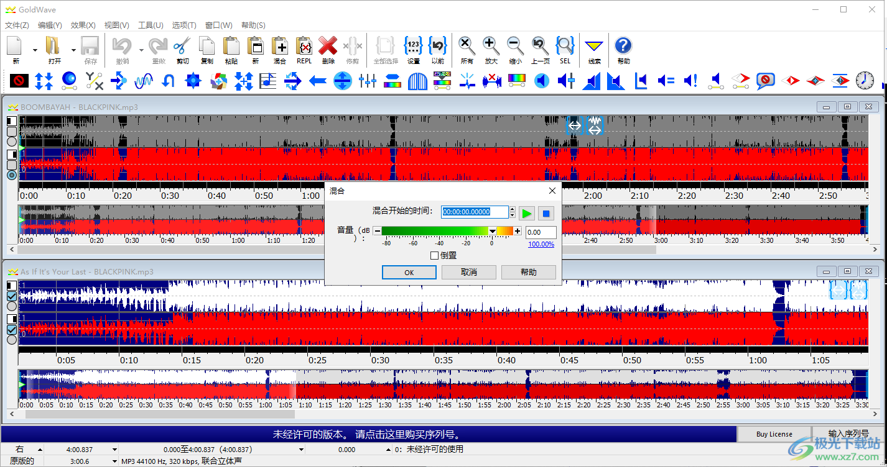The image size is (887, 467).
Task: Click the mix start time input field
Action: pyautogui.click(x=475, y=212)
